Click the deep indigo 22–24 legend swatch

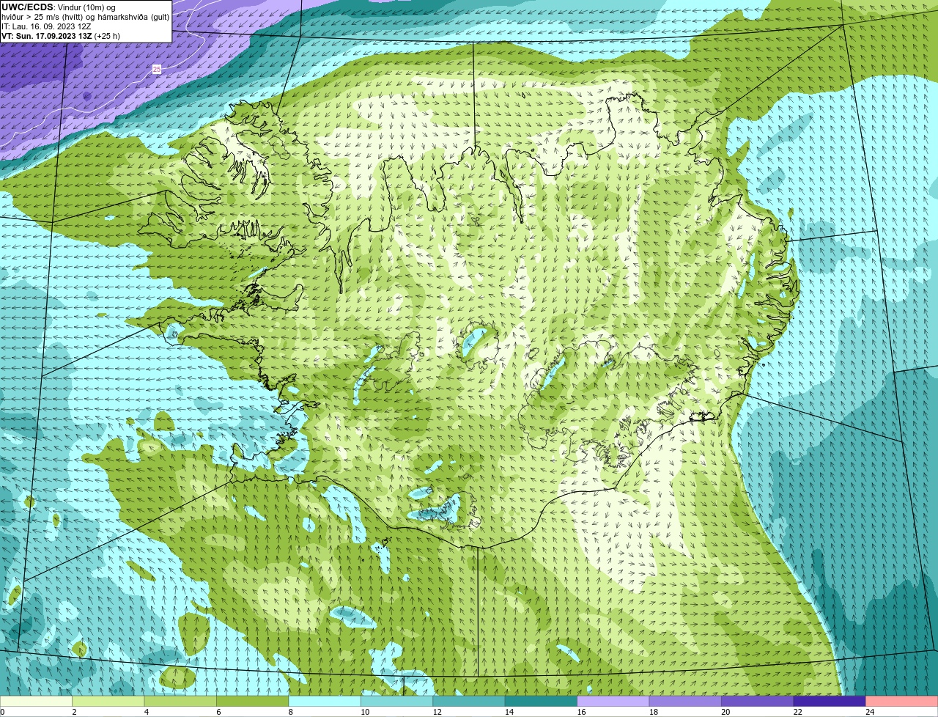coord(829,702)
